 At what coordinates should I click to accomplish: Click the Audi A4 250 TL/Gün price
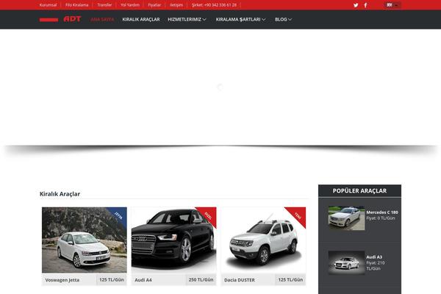click(x=201, y=279)
